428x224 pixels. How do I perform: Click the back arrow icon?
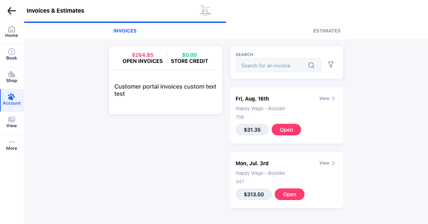click(12, 11)
